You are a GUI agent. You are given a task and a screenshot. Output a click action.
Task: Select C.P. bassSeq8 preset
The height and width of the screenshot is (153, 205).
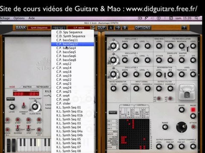click(73, 60)
